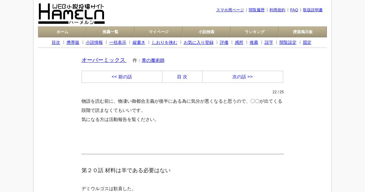Open 推薦一覧 navigation tab
This screenshot has width=365, height=192.
click(110, 32)
